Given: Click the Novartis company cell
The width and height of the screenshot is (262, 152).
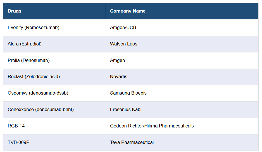Looking at the screenshot, I should (x=118, y=77).
